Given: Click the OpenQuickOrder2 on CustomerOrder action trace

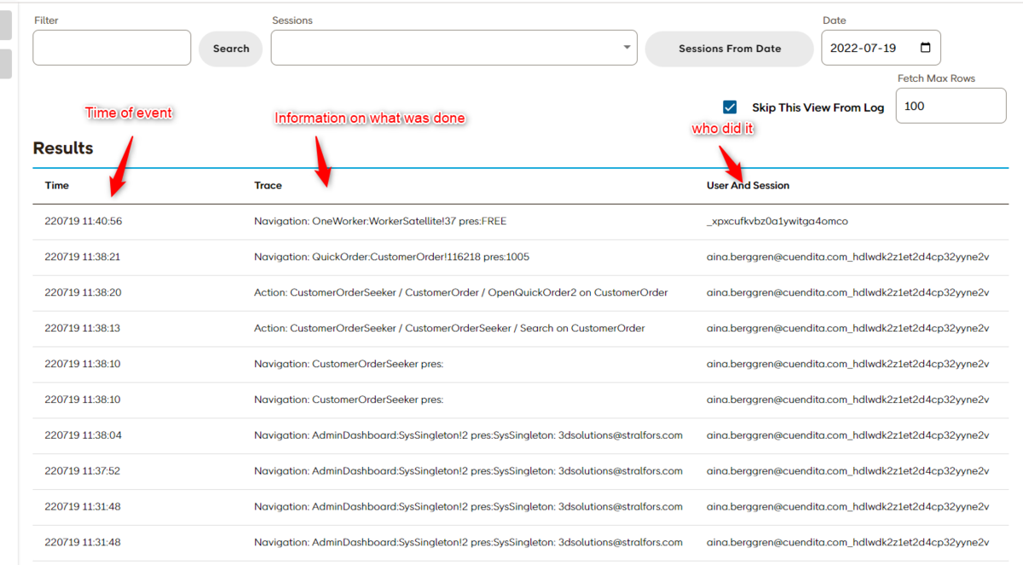Looking at the screenshot, I should click(460, 292).
